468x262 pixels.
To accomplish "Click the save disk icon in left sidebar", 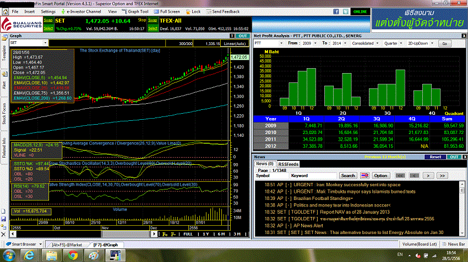I will [x=3, y=219].
